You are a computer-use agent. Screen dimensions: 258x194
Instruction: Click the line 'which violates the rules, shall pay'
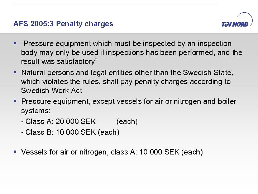[x=126, y=82]
